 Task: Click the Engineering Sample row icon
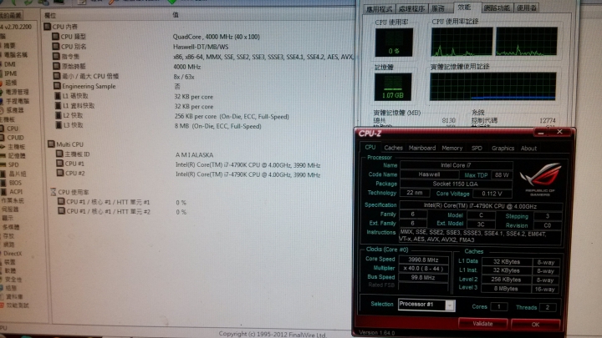[x=57, y=86]
